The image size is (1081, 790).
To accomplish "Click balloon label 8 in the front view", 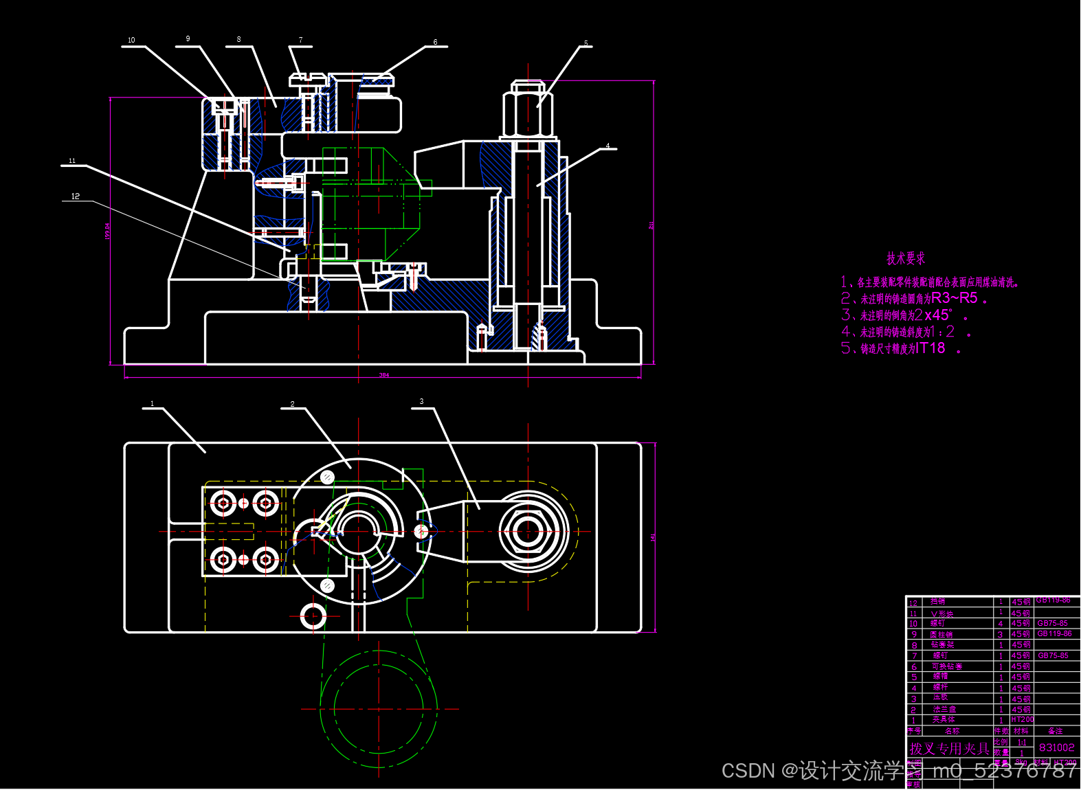I will 238,39.
